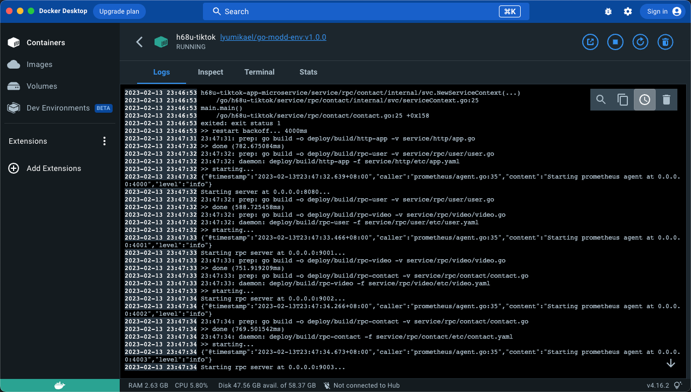Jump to bottom of logs arrow
Screen dimensions: 691x392
point(671,363)
